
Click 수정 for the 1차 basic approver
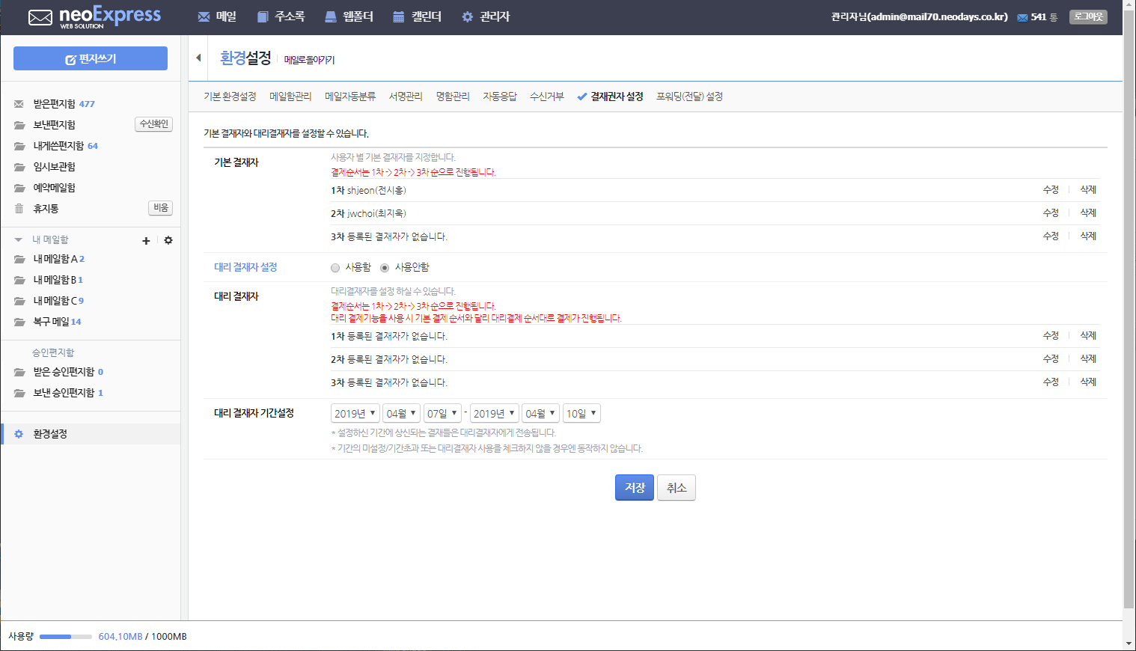(x=1051, y=190)
